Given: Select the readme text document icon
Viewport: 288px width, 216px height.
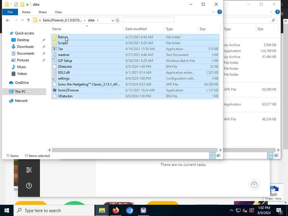Looking at the screenshot, I should pyautogui.click(x=55, y=55).
